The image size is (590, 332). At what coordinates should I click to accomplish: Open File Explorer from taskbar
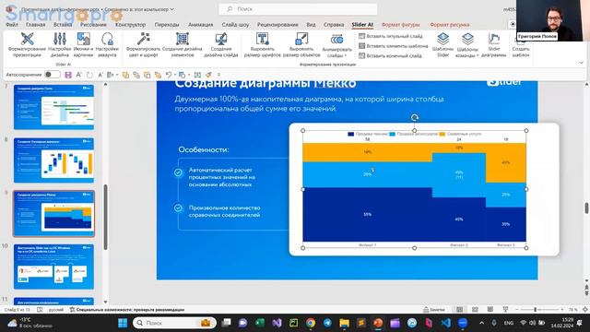344,323
